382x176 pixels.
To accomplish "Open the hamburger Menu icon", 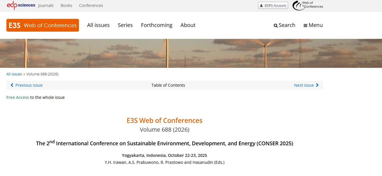I will click(x=305, y=26).
